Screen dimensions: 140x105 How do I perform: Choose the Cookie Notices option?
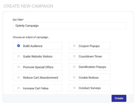[74, 77]
